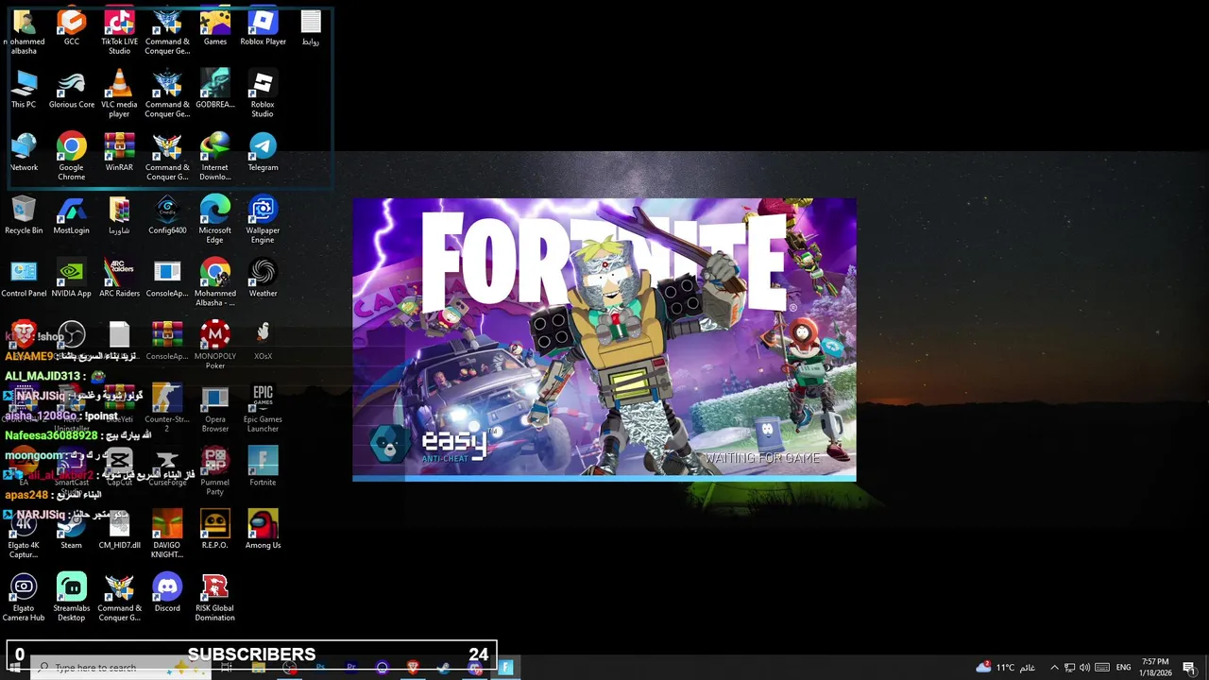Select the Steam desktop shortcut
This screenshot has height=680, width=1209.
click(x=72, y=531)
